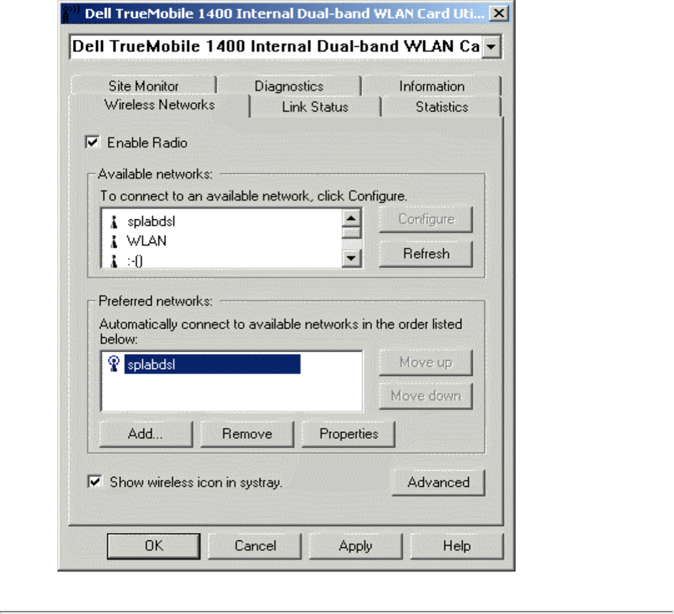Select WLAN in the available networks list
Image resolution: width=674 pixels, height=614 pixels.
point(146,241)
